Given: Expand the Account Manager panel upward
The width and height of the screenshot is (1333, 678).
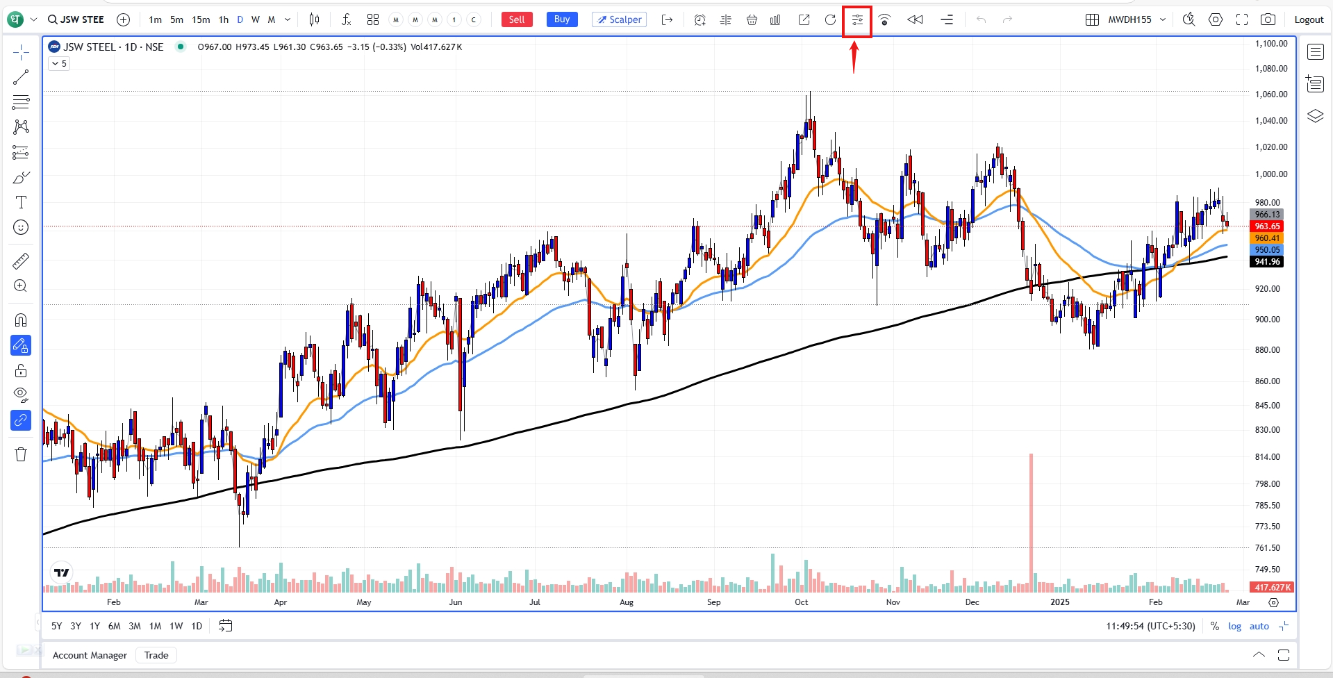Looking at the screenshot, I should click(x=1259, y=655).
